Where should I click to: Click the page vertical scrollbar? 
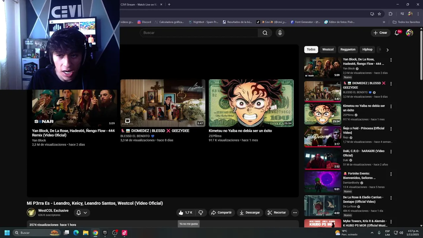[x=421, y=55]
